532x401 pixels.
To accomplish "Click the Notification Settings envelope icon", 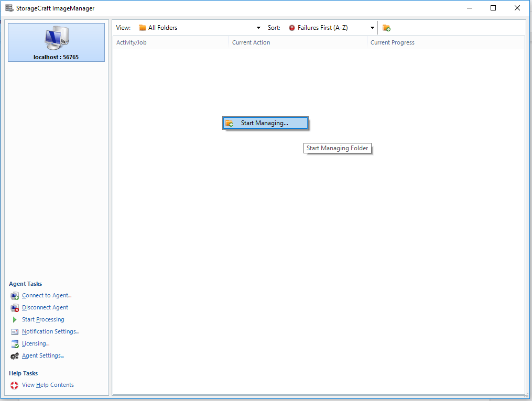I will click(14, 331).
